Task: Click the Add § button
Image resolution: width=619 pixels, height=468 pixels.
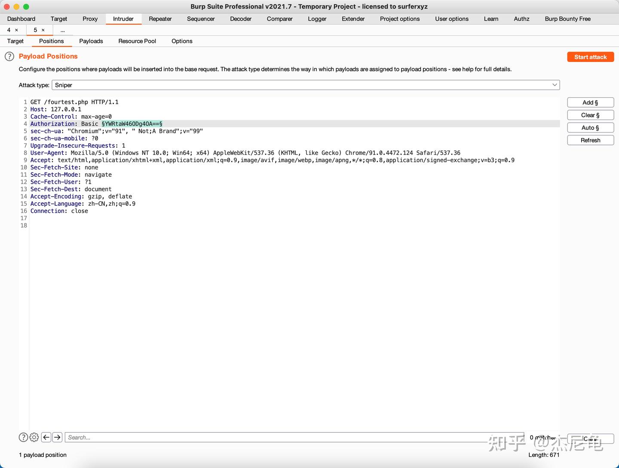Action: pyautogui.click(x=591, y=102)
